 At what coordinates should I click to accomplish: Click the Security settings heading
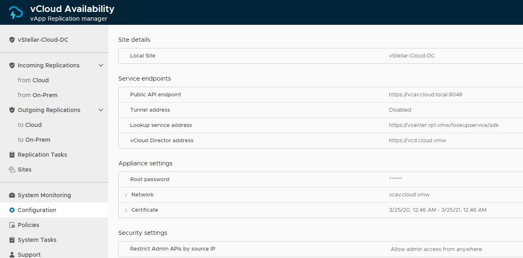click(143, 233)
